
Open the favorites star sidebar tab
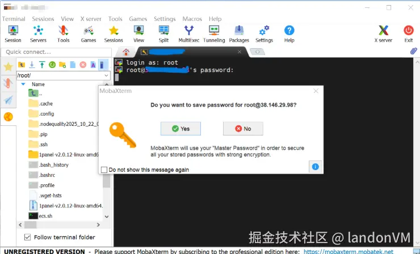tap(9, 67)
